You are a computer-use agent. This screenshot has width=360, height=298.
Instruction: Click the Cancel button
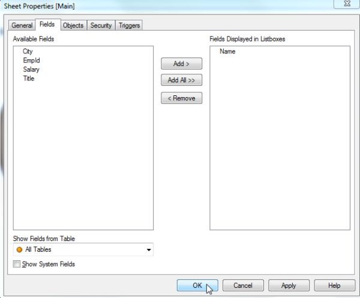click(x=243, y=285)
